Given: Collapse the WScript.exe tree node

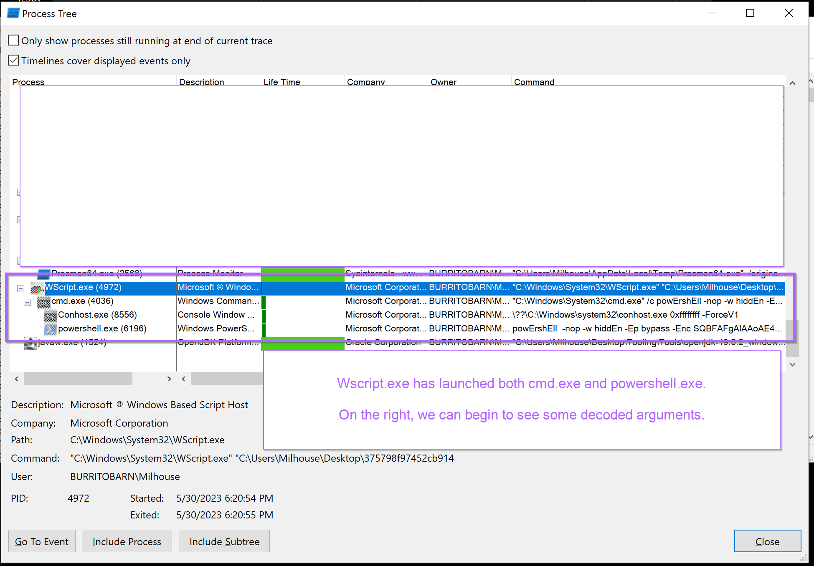Looking at the screenshot, I should [20, 288].
